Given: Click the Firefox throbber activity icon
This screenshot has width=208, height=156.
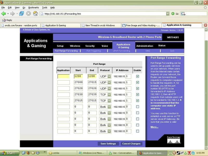Looking at the screenshot, I should pos(205,8).
